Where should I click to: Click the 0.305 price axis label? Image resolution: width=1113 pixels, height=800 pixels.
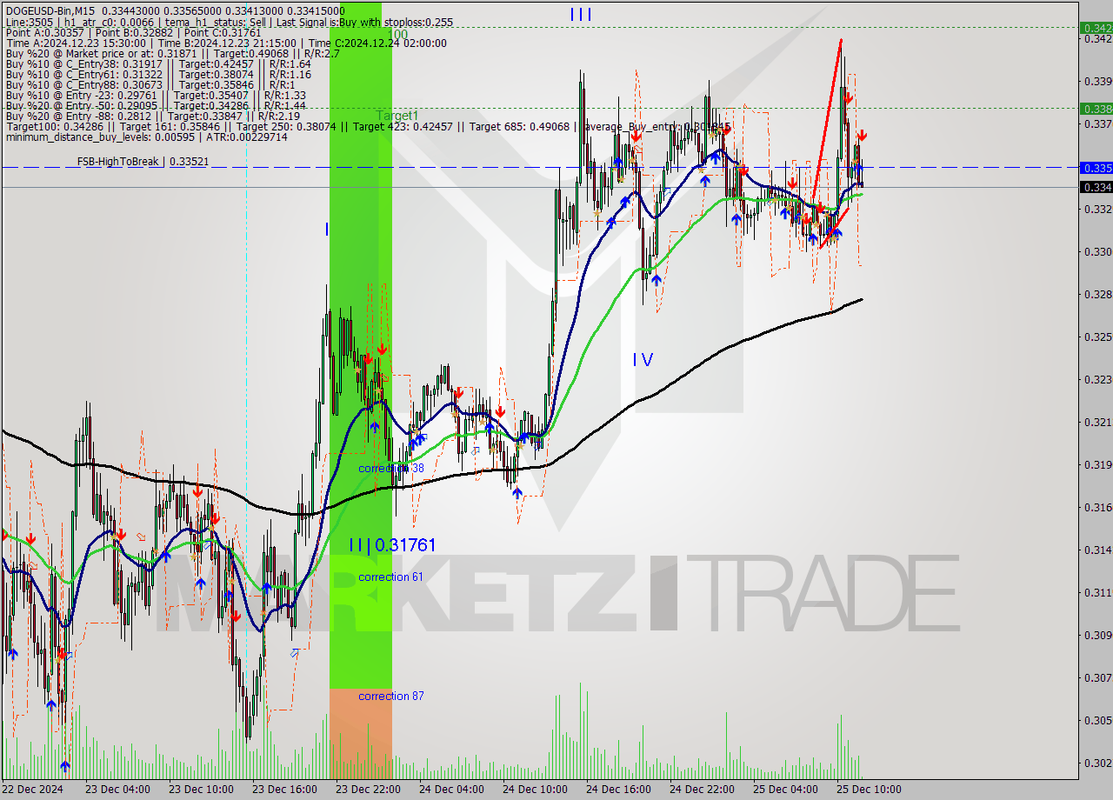1097,720
